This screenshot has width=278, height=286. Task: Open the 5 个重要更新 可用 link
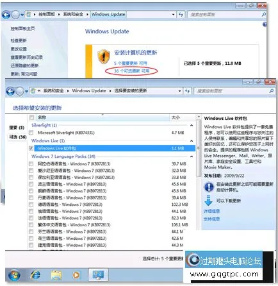click(131, 63)
